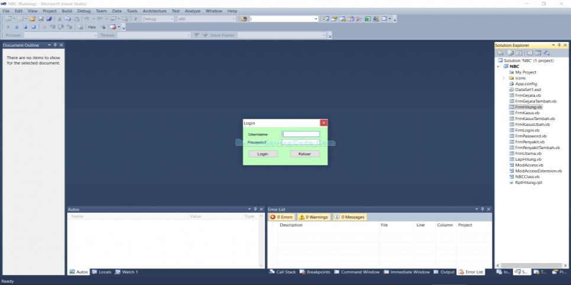This screenshot has height=285, width=571.
Task: Click the Save All toolbar icon
Action: coord(49,19)
